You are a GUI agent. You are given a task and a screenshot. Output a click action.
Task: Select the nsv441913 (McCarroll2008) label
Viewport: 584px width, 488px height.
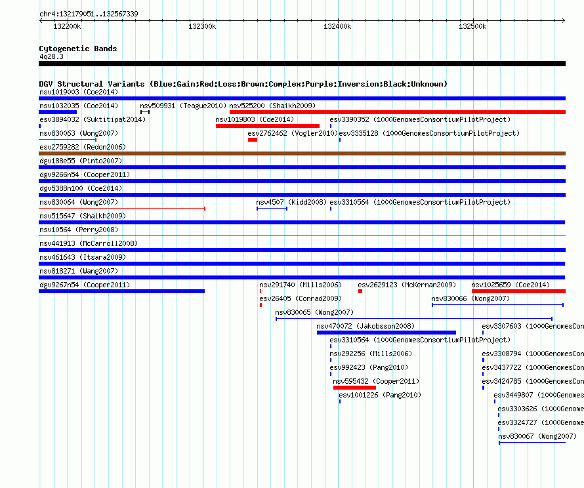pyautogui.click(x=89, y=243)
